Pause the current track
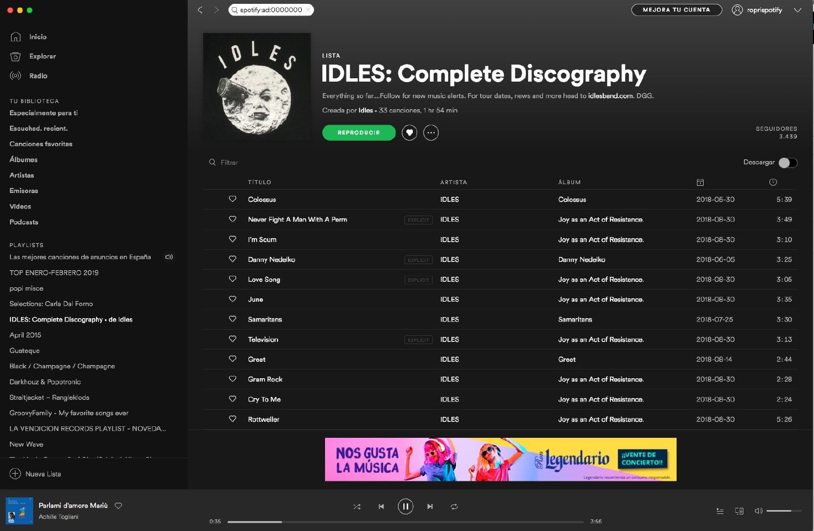This screenshot has height=531, width=814. tap(406, 506)
